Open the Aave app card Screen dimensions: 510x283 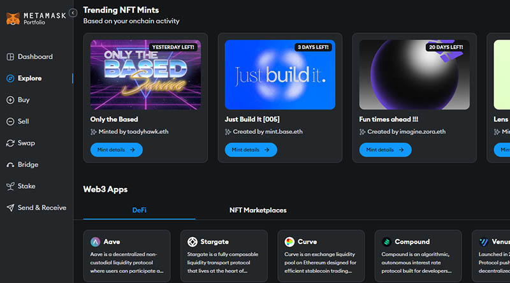click(x=127, y=256)
